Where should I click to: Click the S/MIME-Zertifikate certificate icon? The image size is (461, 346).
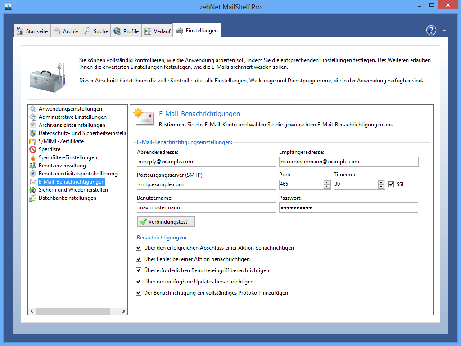33,141
